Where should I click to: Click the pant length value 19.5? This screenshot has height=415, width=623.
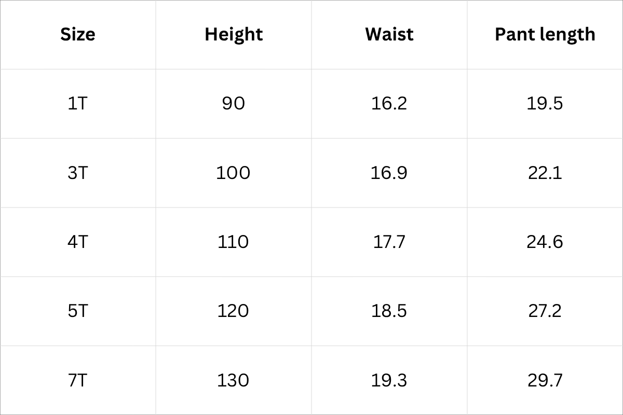click(x=545, y=104)
